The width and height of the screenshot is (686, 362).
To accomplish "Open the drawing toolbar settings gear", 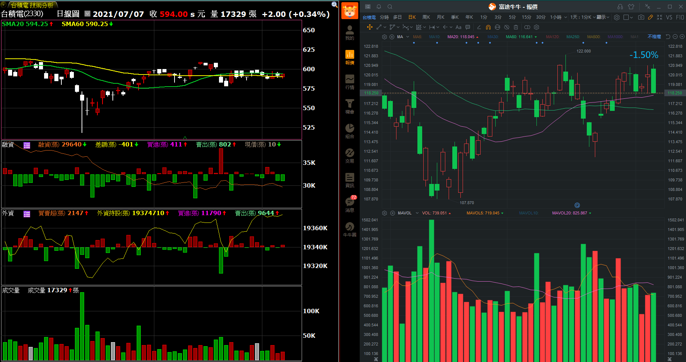I will click(x=536, y=27).
